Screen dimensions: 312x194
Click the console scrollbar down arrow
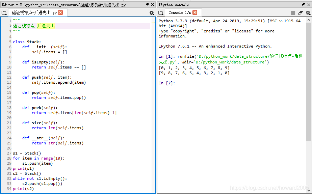pos(309,190)
